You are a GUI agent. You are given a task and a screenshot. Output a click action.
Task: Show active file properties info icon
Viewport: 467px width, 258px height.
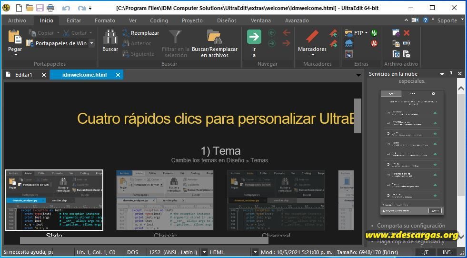pos(396,54)
